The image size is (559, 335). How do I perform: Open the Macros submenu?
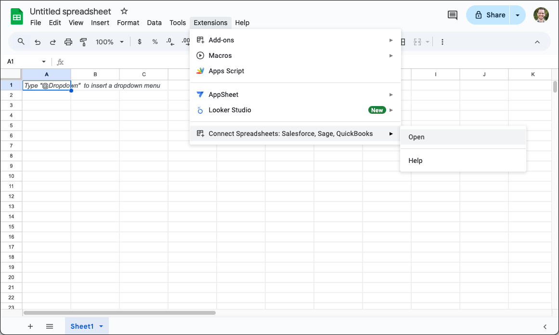[x=220, y=55]
